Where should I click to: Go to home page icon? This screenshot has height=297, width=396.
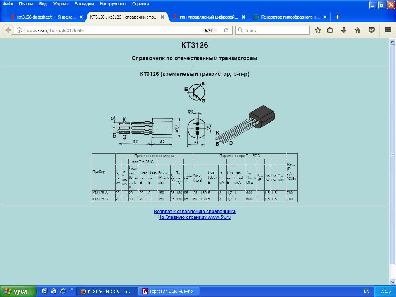click(358, 30)
